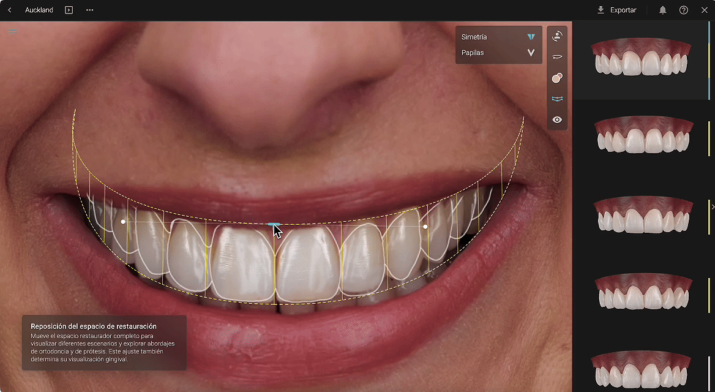Collapse the thumbnail side panel arrow
The image size is (715, 392).
pos(713,207)
